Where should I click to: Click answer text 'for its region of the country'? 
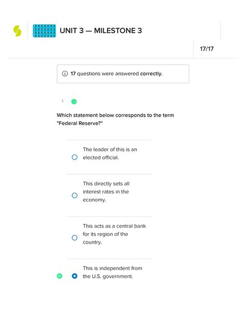click(x=105, y=238)
